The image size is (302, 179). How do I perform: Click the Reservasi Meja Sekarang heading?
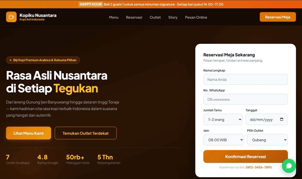coord(229,55)
